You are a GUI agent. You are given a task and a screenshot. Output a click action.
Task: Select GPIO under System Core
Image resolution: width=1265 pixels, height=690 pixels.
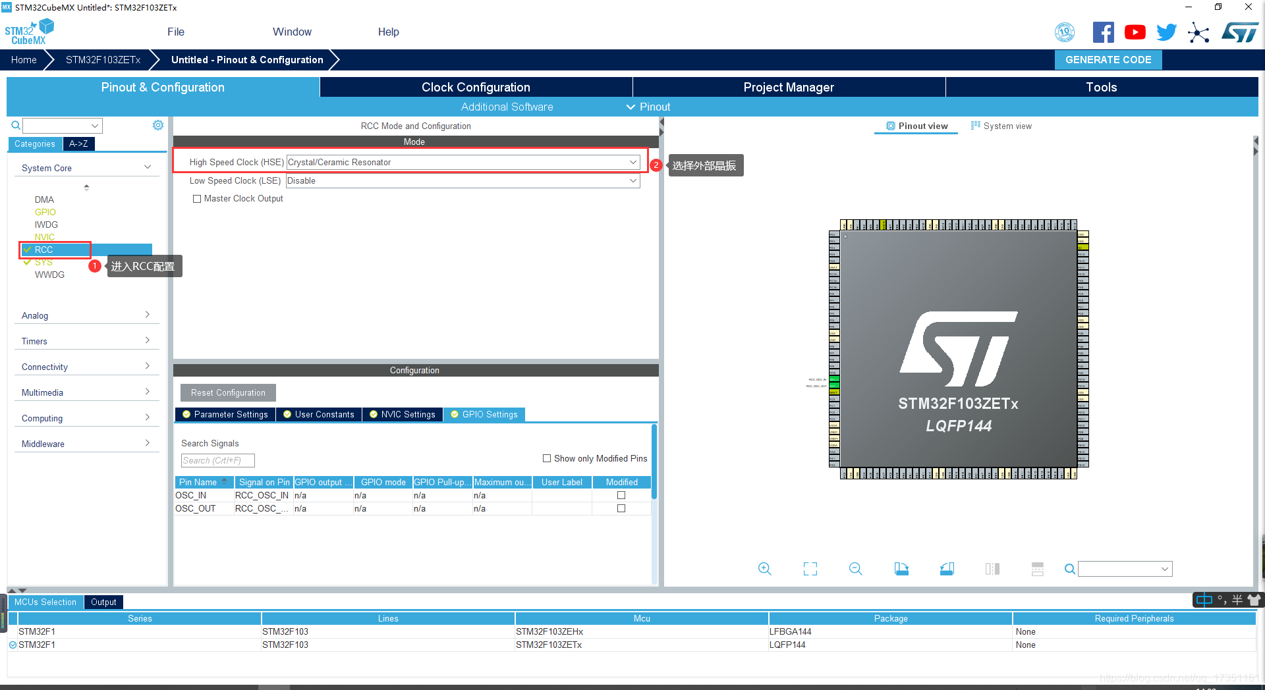point(45,212)
